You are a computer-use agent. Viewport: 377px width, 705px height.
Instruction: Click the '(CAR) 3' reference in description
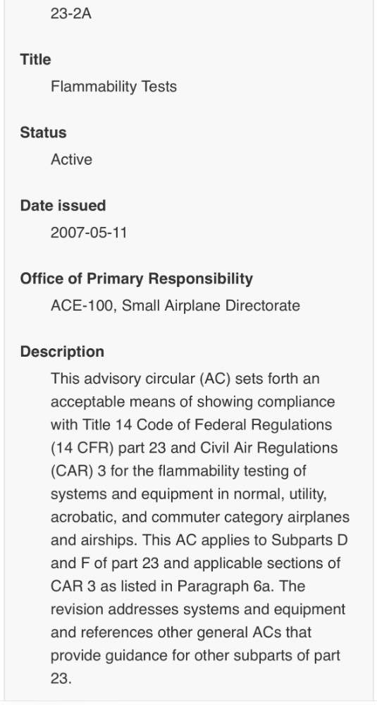(78, 471)
